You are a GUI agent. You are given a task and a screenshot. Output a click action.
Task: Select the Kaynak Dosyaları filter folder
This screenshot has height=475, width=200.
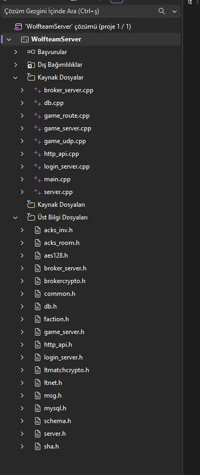[61, 205]
